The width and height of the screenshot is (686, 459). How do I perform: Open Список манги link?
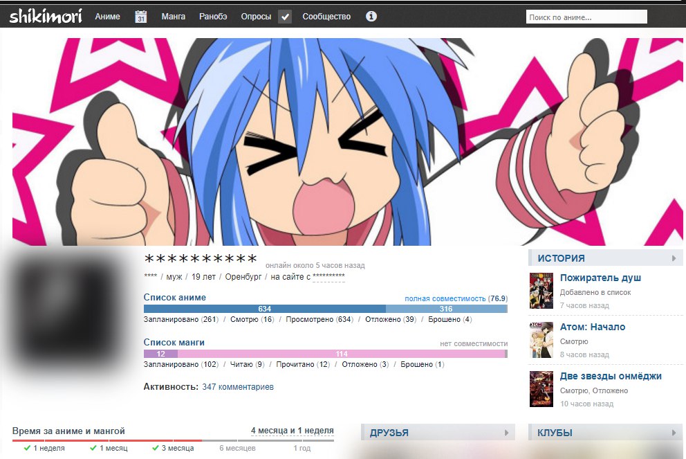click(174, 343)
